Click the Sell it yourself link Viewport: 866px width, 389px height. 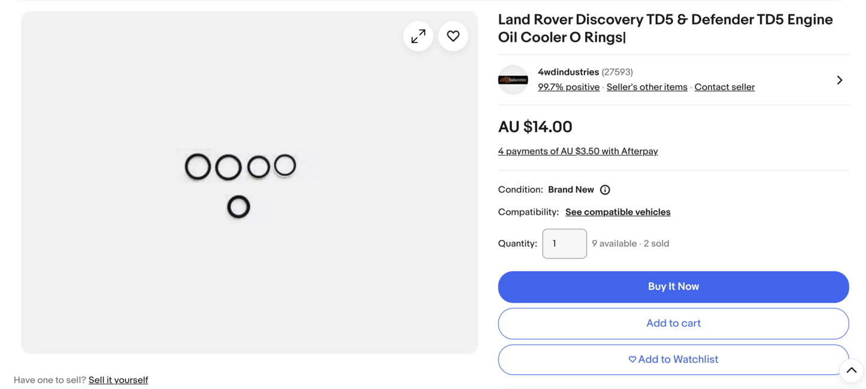point(118,380)
